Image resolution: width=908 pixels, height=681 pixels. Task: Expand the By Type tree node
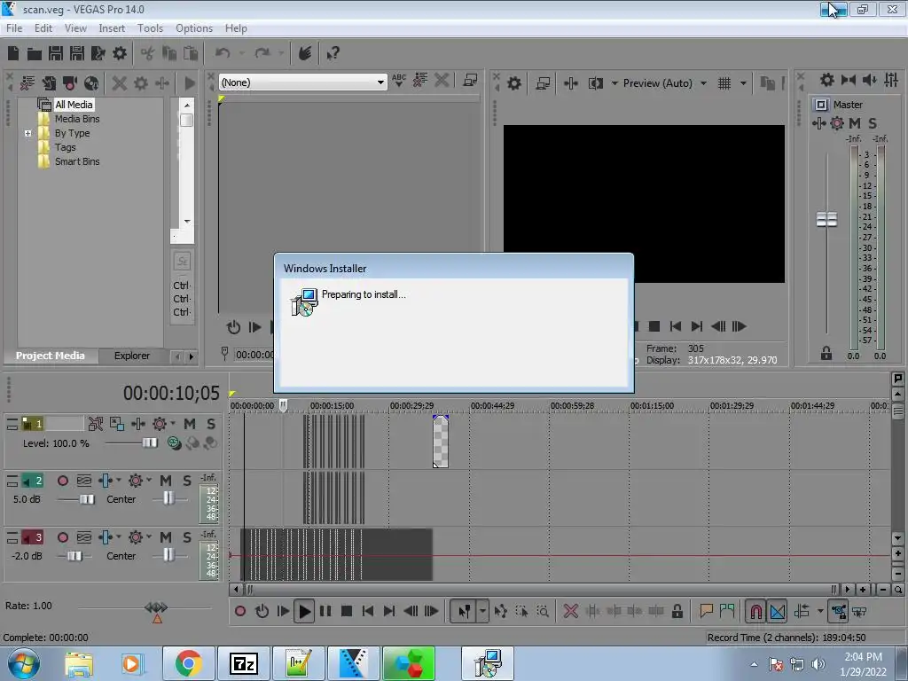click(x=27, y=133)
